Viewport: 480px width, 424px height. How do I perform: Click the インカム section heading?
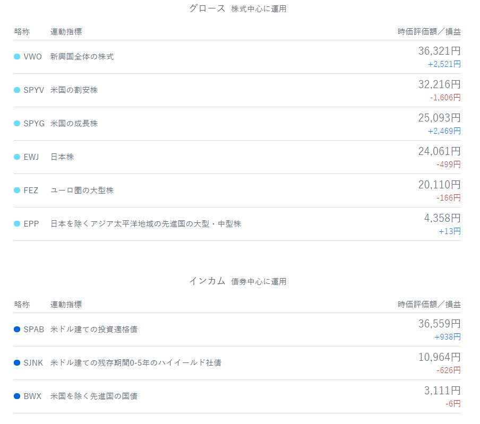(207, 281)
